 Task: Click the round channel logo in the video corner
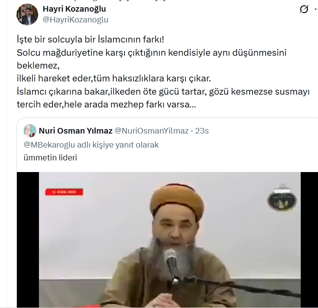tap(282, 199)
